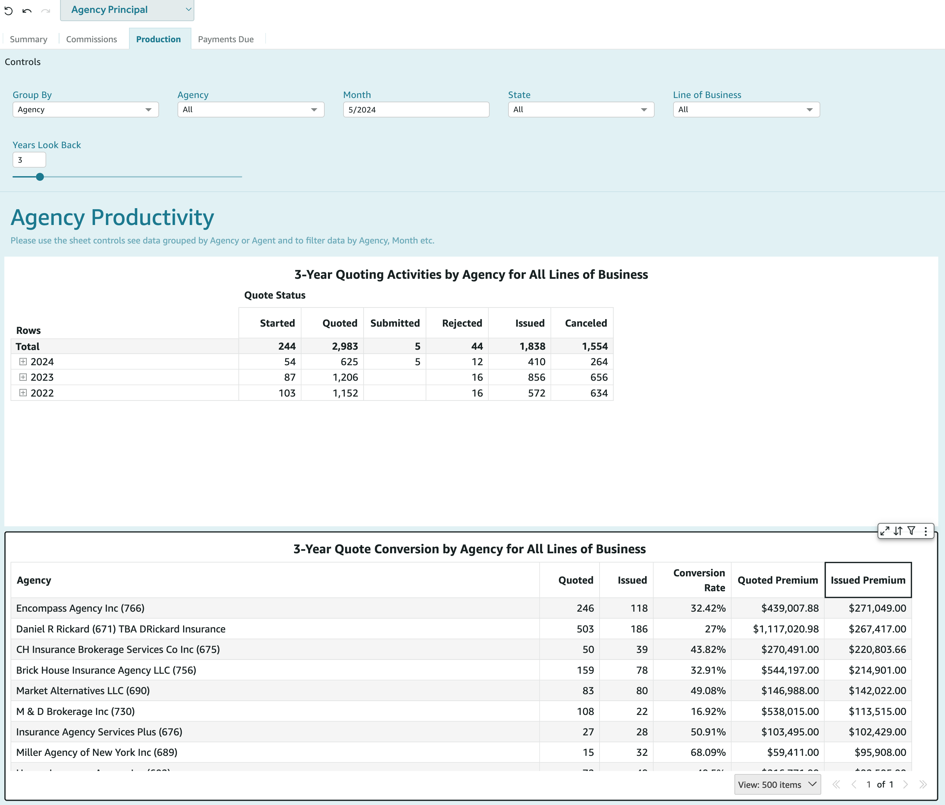Screen dimensions: 945x805
Task: Go to next page arrow in pagination
Action: coord(906,785)
